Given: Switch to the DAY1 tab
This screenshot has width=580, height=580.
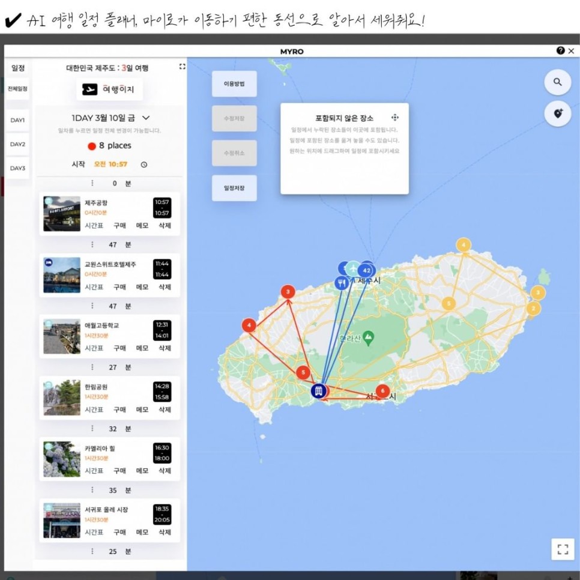Looking at the screenshot, I should [x=17, y=120].
